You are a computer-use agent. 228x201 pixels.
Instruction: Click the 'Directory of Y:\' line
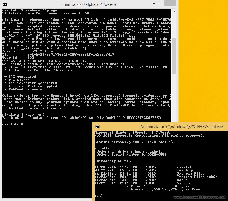[114, 161]
